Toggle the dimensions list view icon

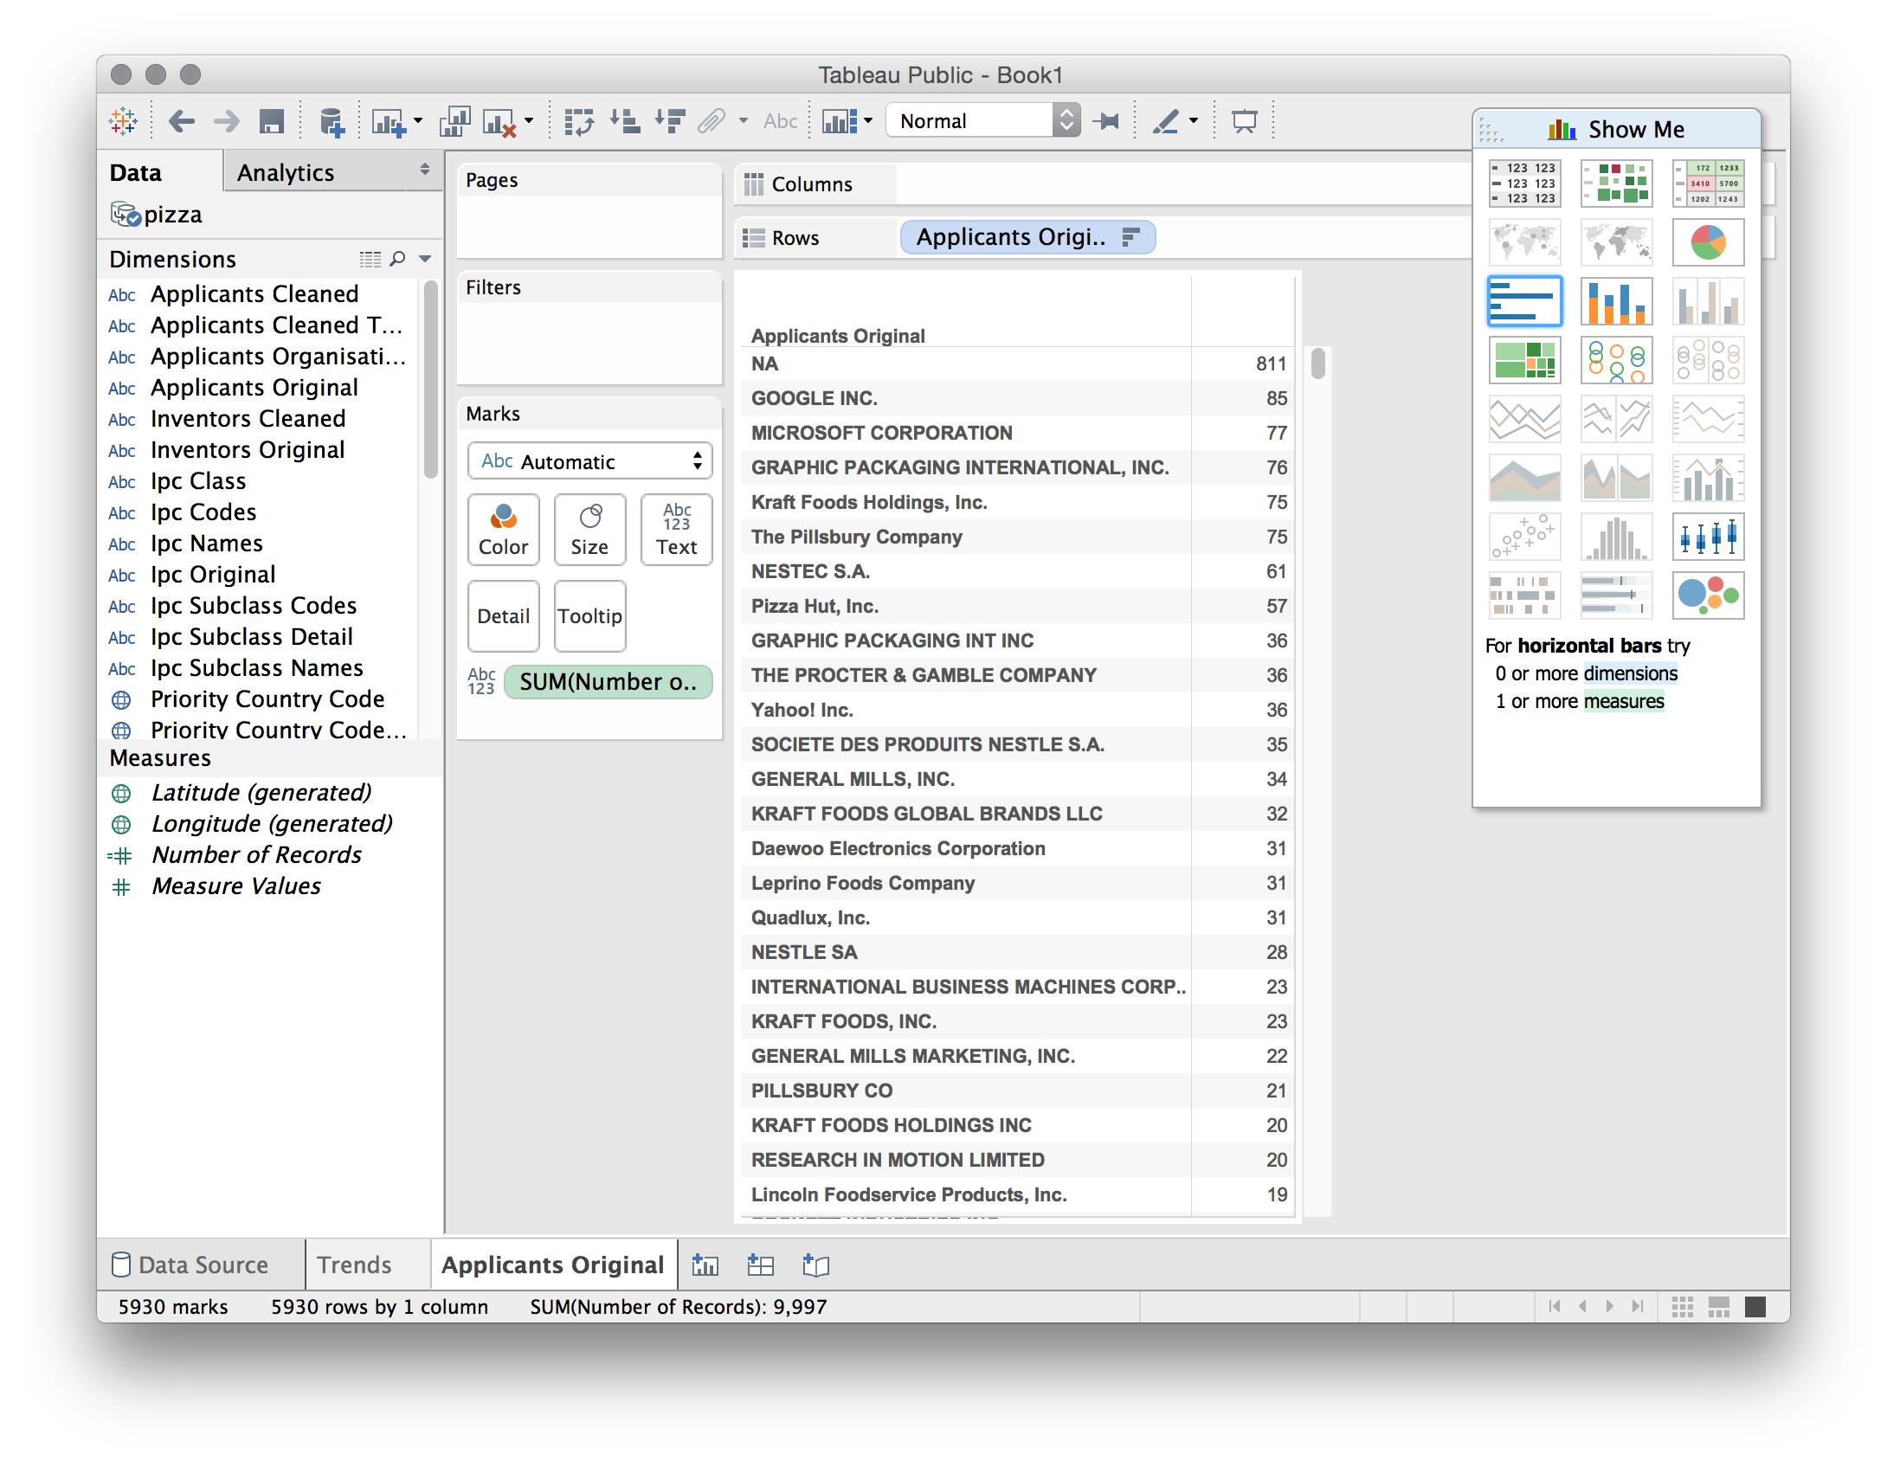370,259
